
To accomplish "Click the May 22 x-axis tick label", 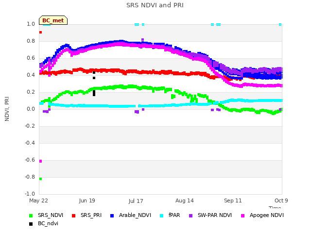I will (38, 200).
